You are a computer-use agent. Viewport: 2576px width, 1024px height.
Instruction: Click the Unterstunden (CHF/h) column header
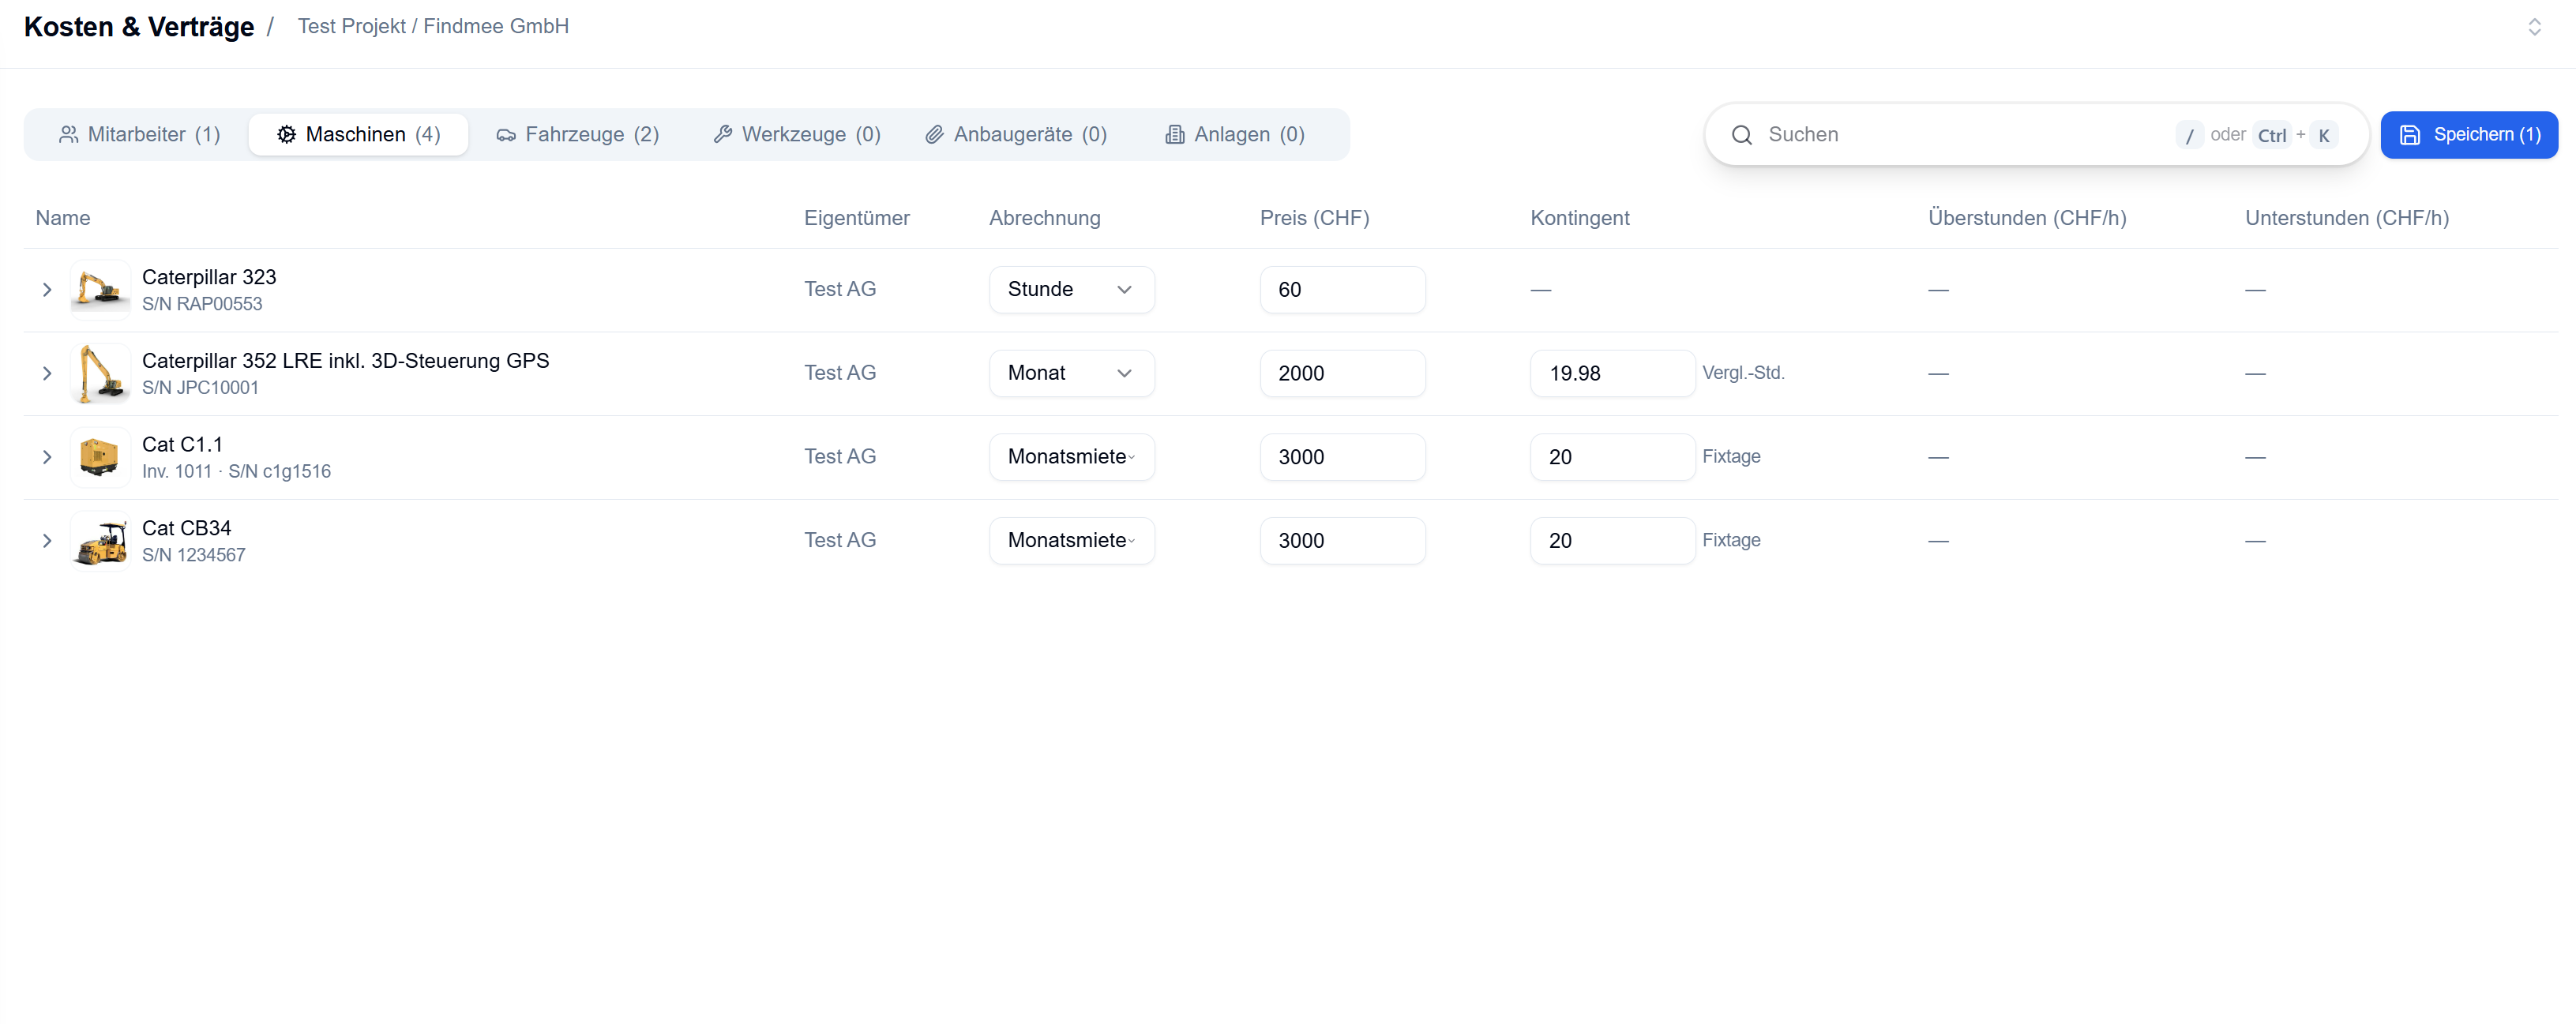click(x=2347, y=218)
